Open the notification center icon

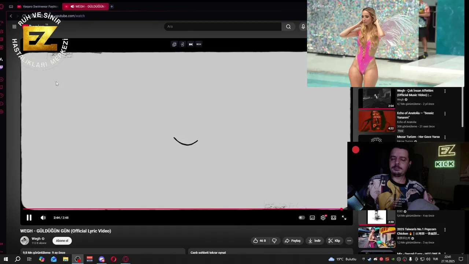(x=461, y=259)
